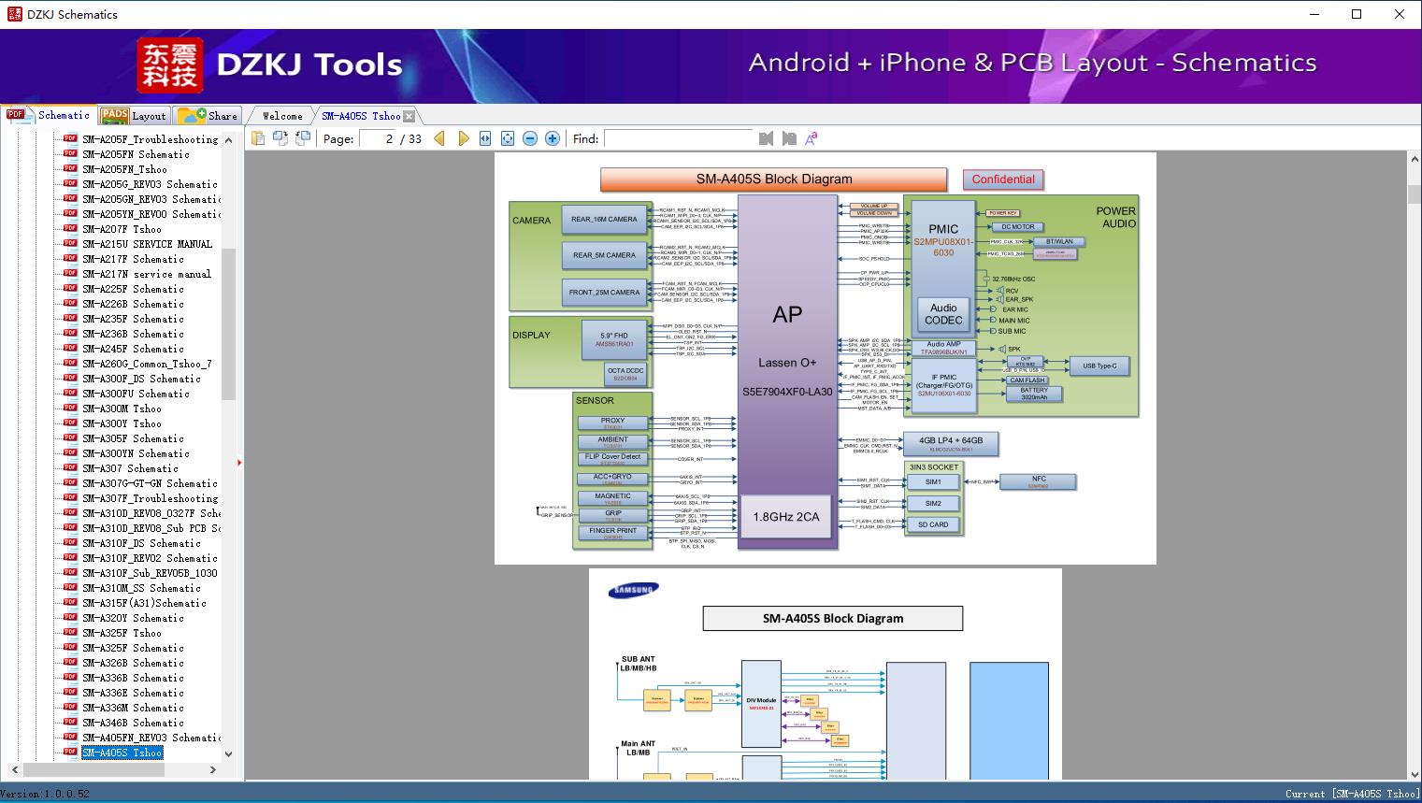Screen dimensions: 1422x803
Task: Select SM-A215U SERVICE MANUAL entry
Action: click(147, 244)
